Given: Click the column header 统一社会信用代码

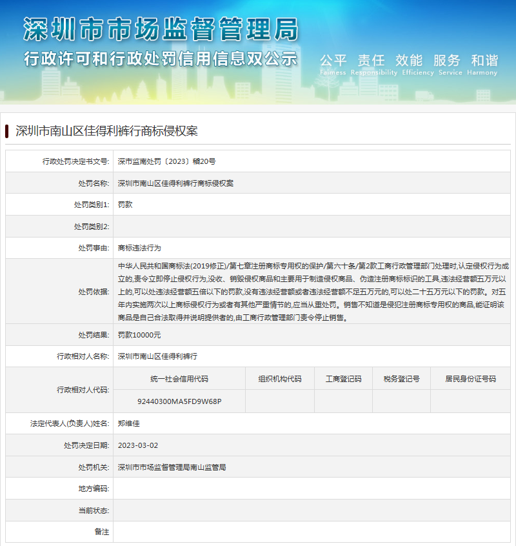Looking at the screenshot, I should pos(179,379).
